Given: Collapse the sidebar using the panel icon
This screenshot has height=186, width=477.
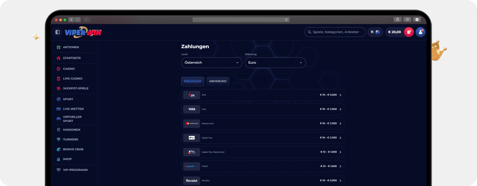Looking at the screenshot, I should click(58, 32).
